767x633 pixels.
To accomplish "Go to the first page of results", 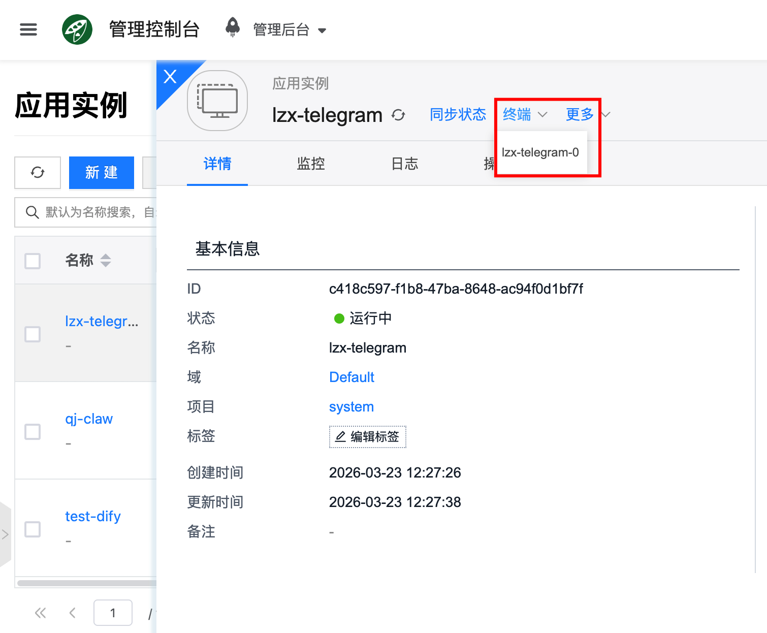I will tap(40, 613).
